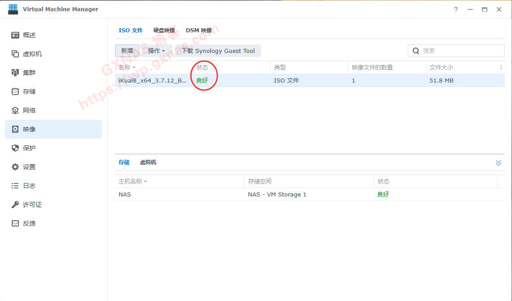Open the 集群 cluster sidebar icon
512x301 pixels.
[x=15, y=73]
